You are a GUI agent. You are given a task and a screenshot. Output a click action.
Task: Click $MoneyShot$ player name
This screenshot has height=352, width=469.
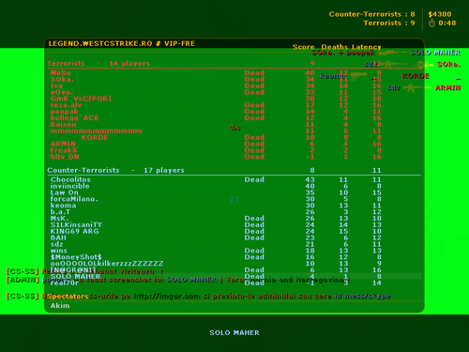pos(76,257)
